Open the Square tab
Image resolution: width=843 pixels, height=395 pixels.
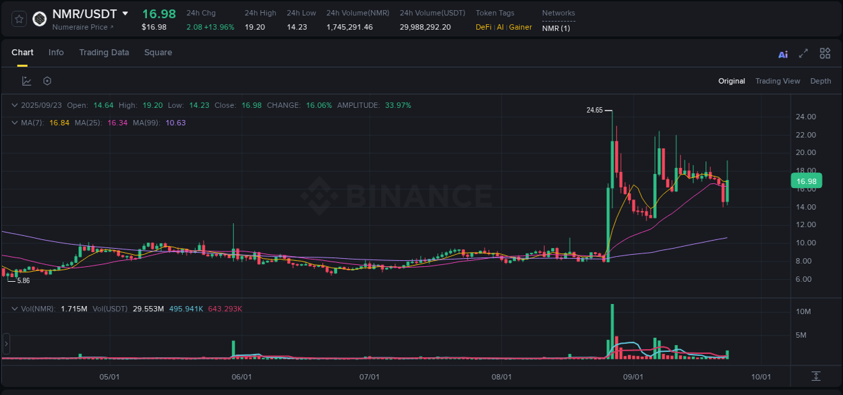(x=158, y=52)
